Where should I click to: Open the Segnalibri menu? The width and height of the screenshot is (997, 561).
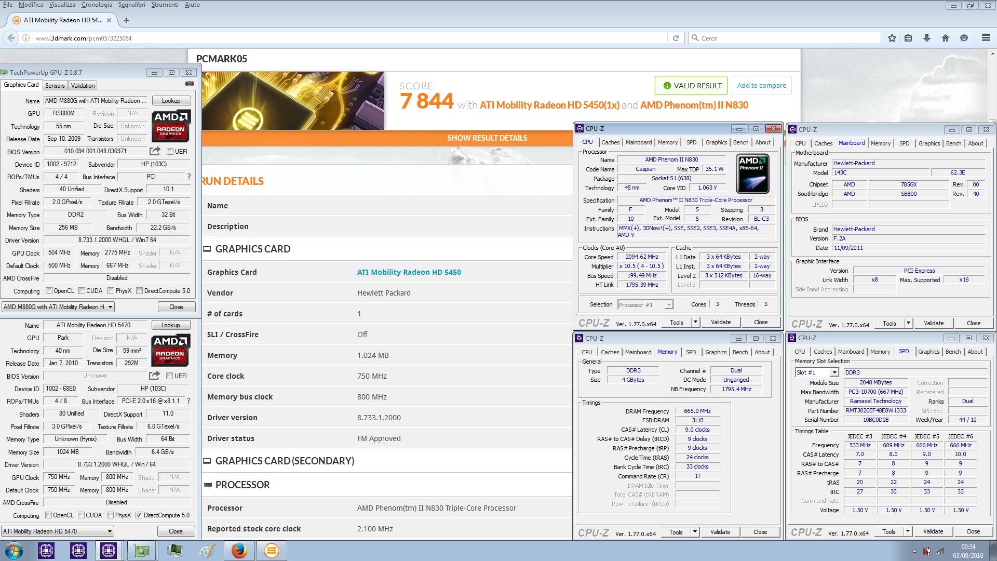coord(131,5)
